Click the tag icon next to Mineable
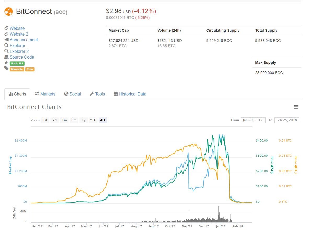 (6, 68)
